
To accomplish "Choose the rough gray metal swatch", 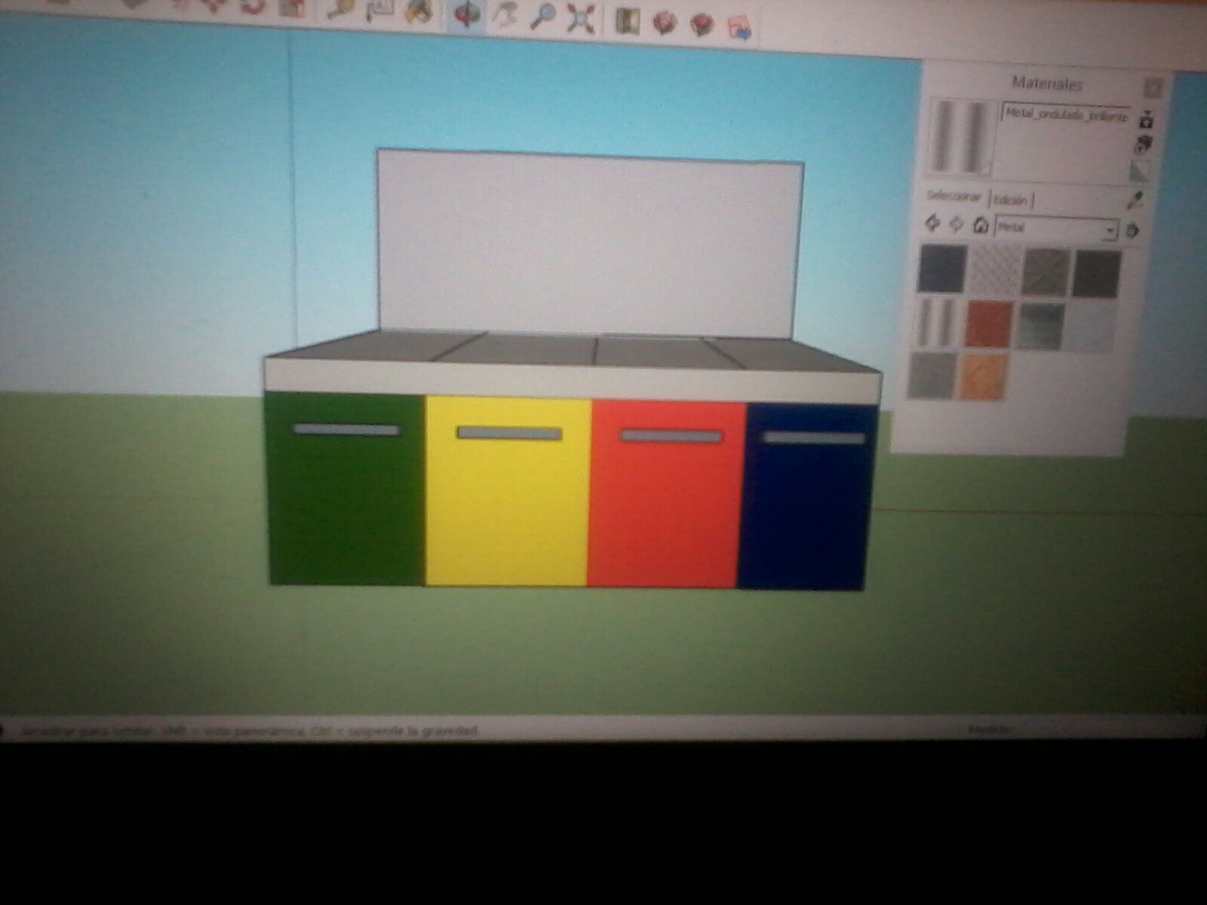I will [932, 374].
